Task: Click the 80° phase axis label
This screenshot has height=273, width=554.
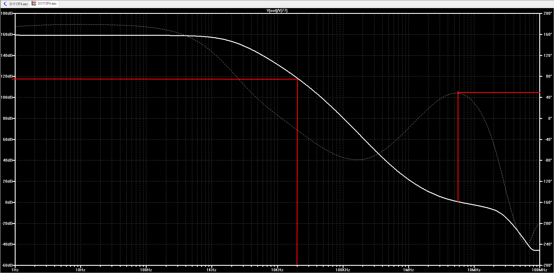Action: click(549, 76)
